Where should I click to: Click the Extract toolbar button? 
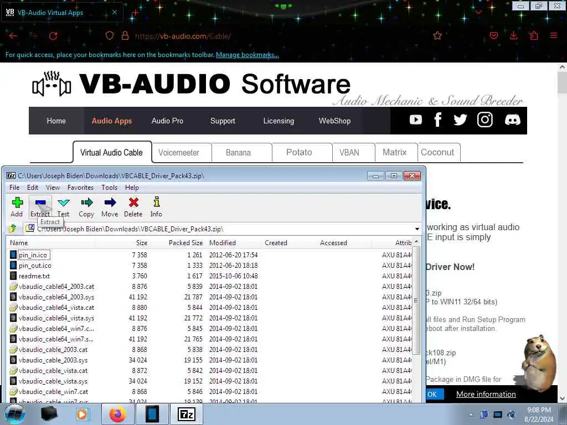tap(40, 207)
